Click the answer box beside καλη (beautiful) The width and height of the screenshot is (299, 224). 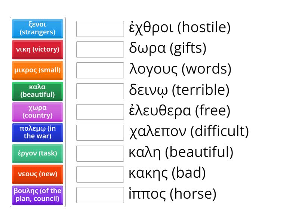(99, 153)
